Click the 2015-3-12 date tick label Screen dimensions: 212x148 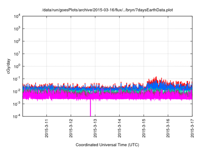click(71, 128)
